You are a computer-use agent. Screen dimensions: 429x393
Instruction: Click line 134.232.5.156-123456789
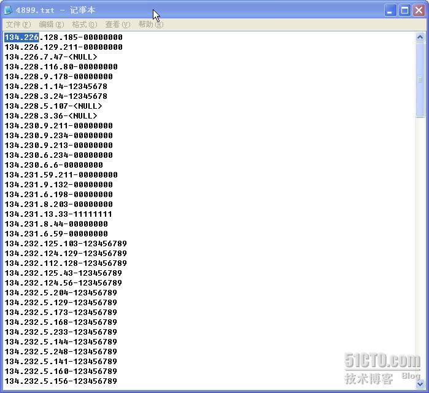pos(61,381)
